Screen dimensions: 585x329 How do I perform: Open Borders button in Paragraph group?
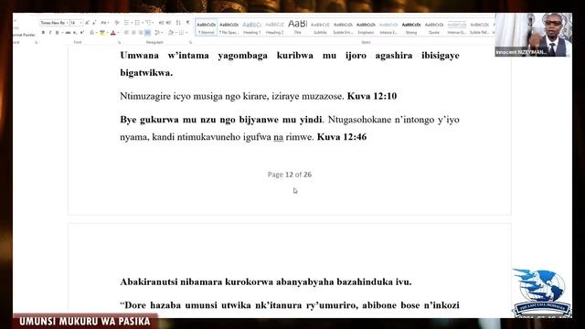click(181, 33)
